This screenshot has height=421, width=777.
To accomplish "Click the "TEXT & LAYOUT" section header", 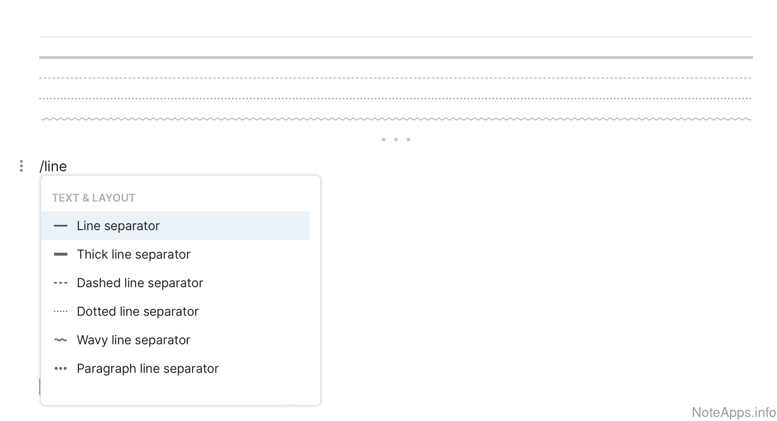I will point(94,198).
